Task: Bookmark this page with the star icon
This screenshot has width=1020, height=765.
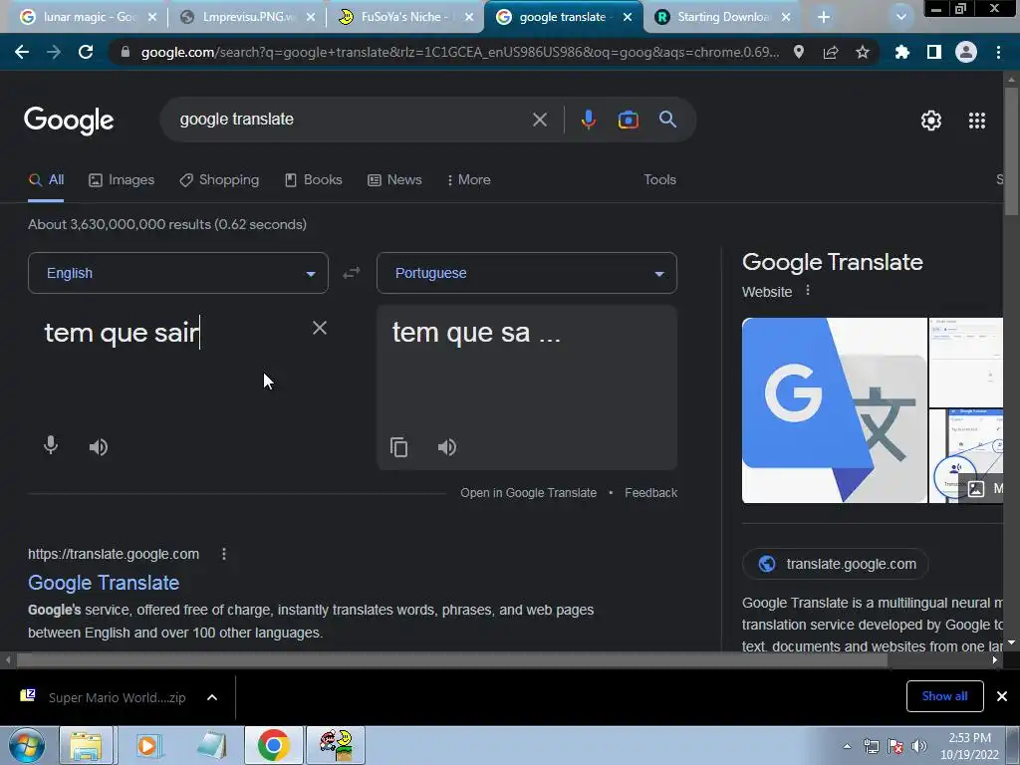Action: point(863,52)
